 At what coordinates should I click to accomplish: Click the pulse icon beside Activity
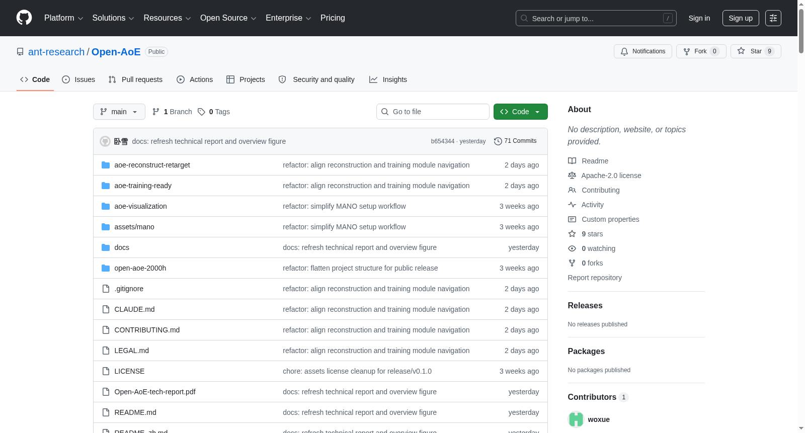(x=572, y=205)
